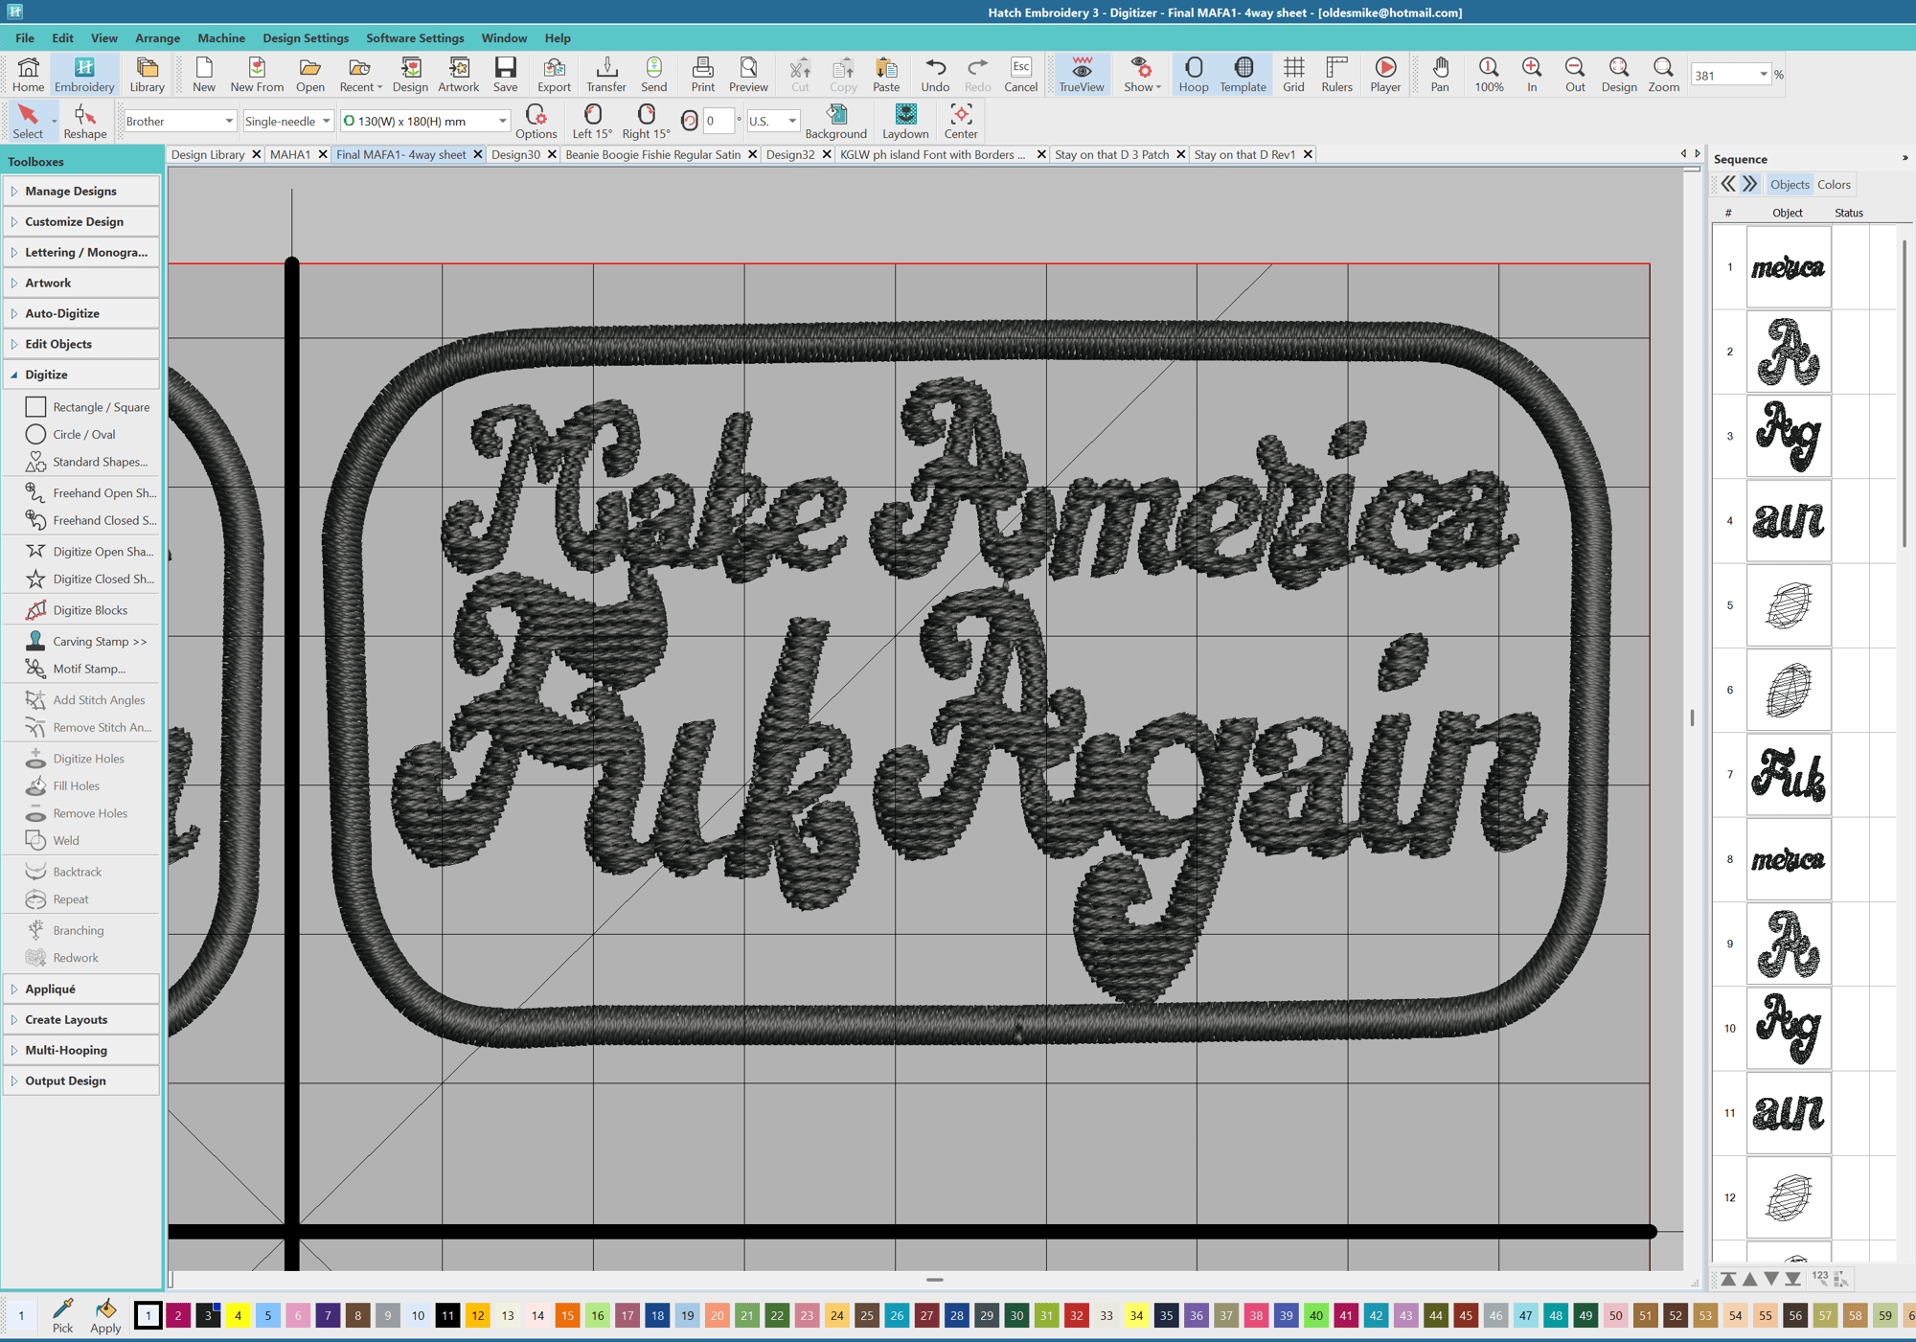Viewport: 1916px width, 1342px height.
Task: Toggle TrueView stitch rendering
Action: tap(1081, 74)
